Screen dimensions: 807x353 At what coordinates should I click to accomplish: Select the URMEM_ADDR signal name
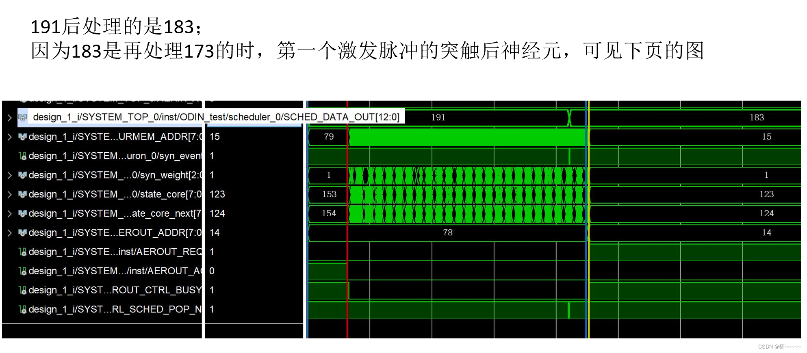click(115, 137)
